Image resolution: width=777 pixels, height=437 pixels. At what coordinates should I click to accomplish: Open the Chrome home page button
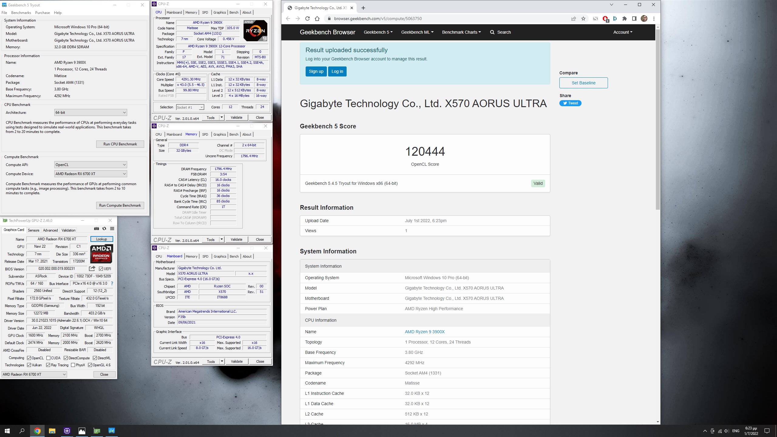point(317,19)
